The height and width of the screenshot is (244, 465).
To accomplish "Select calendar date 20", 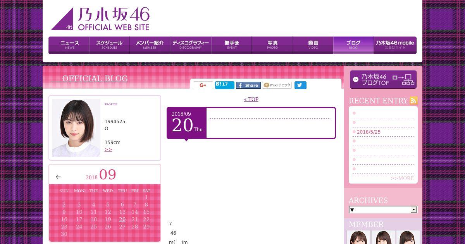I will (x=122, y=219).
